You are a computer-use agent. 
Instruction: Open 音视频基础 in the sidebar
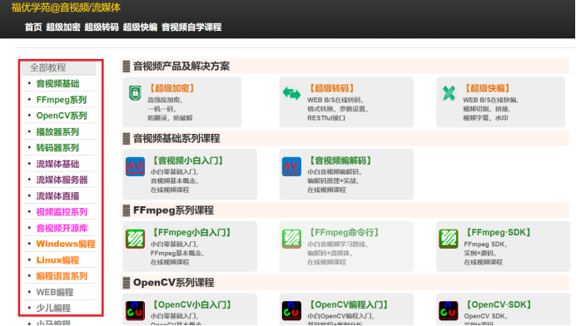click(57, 84)
